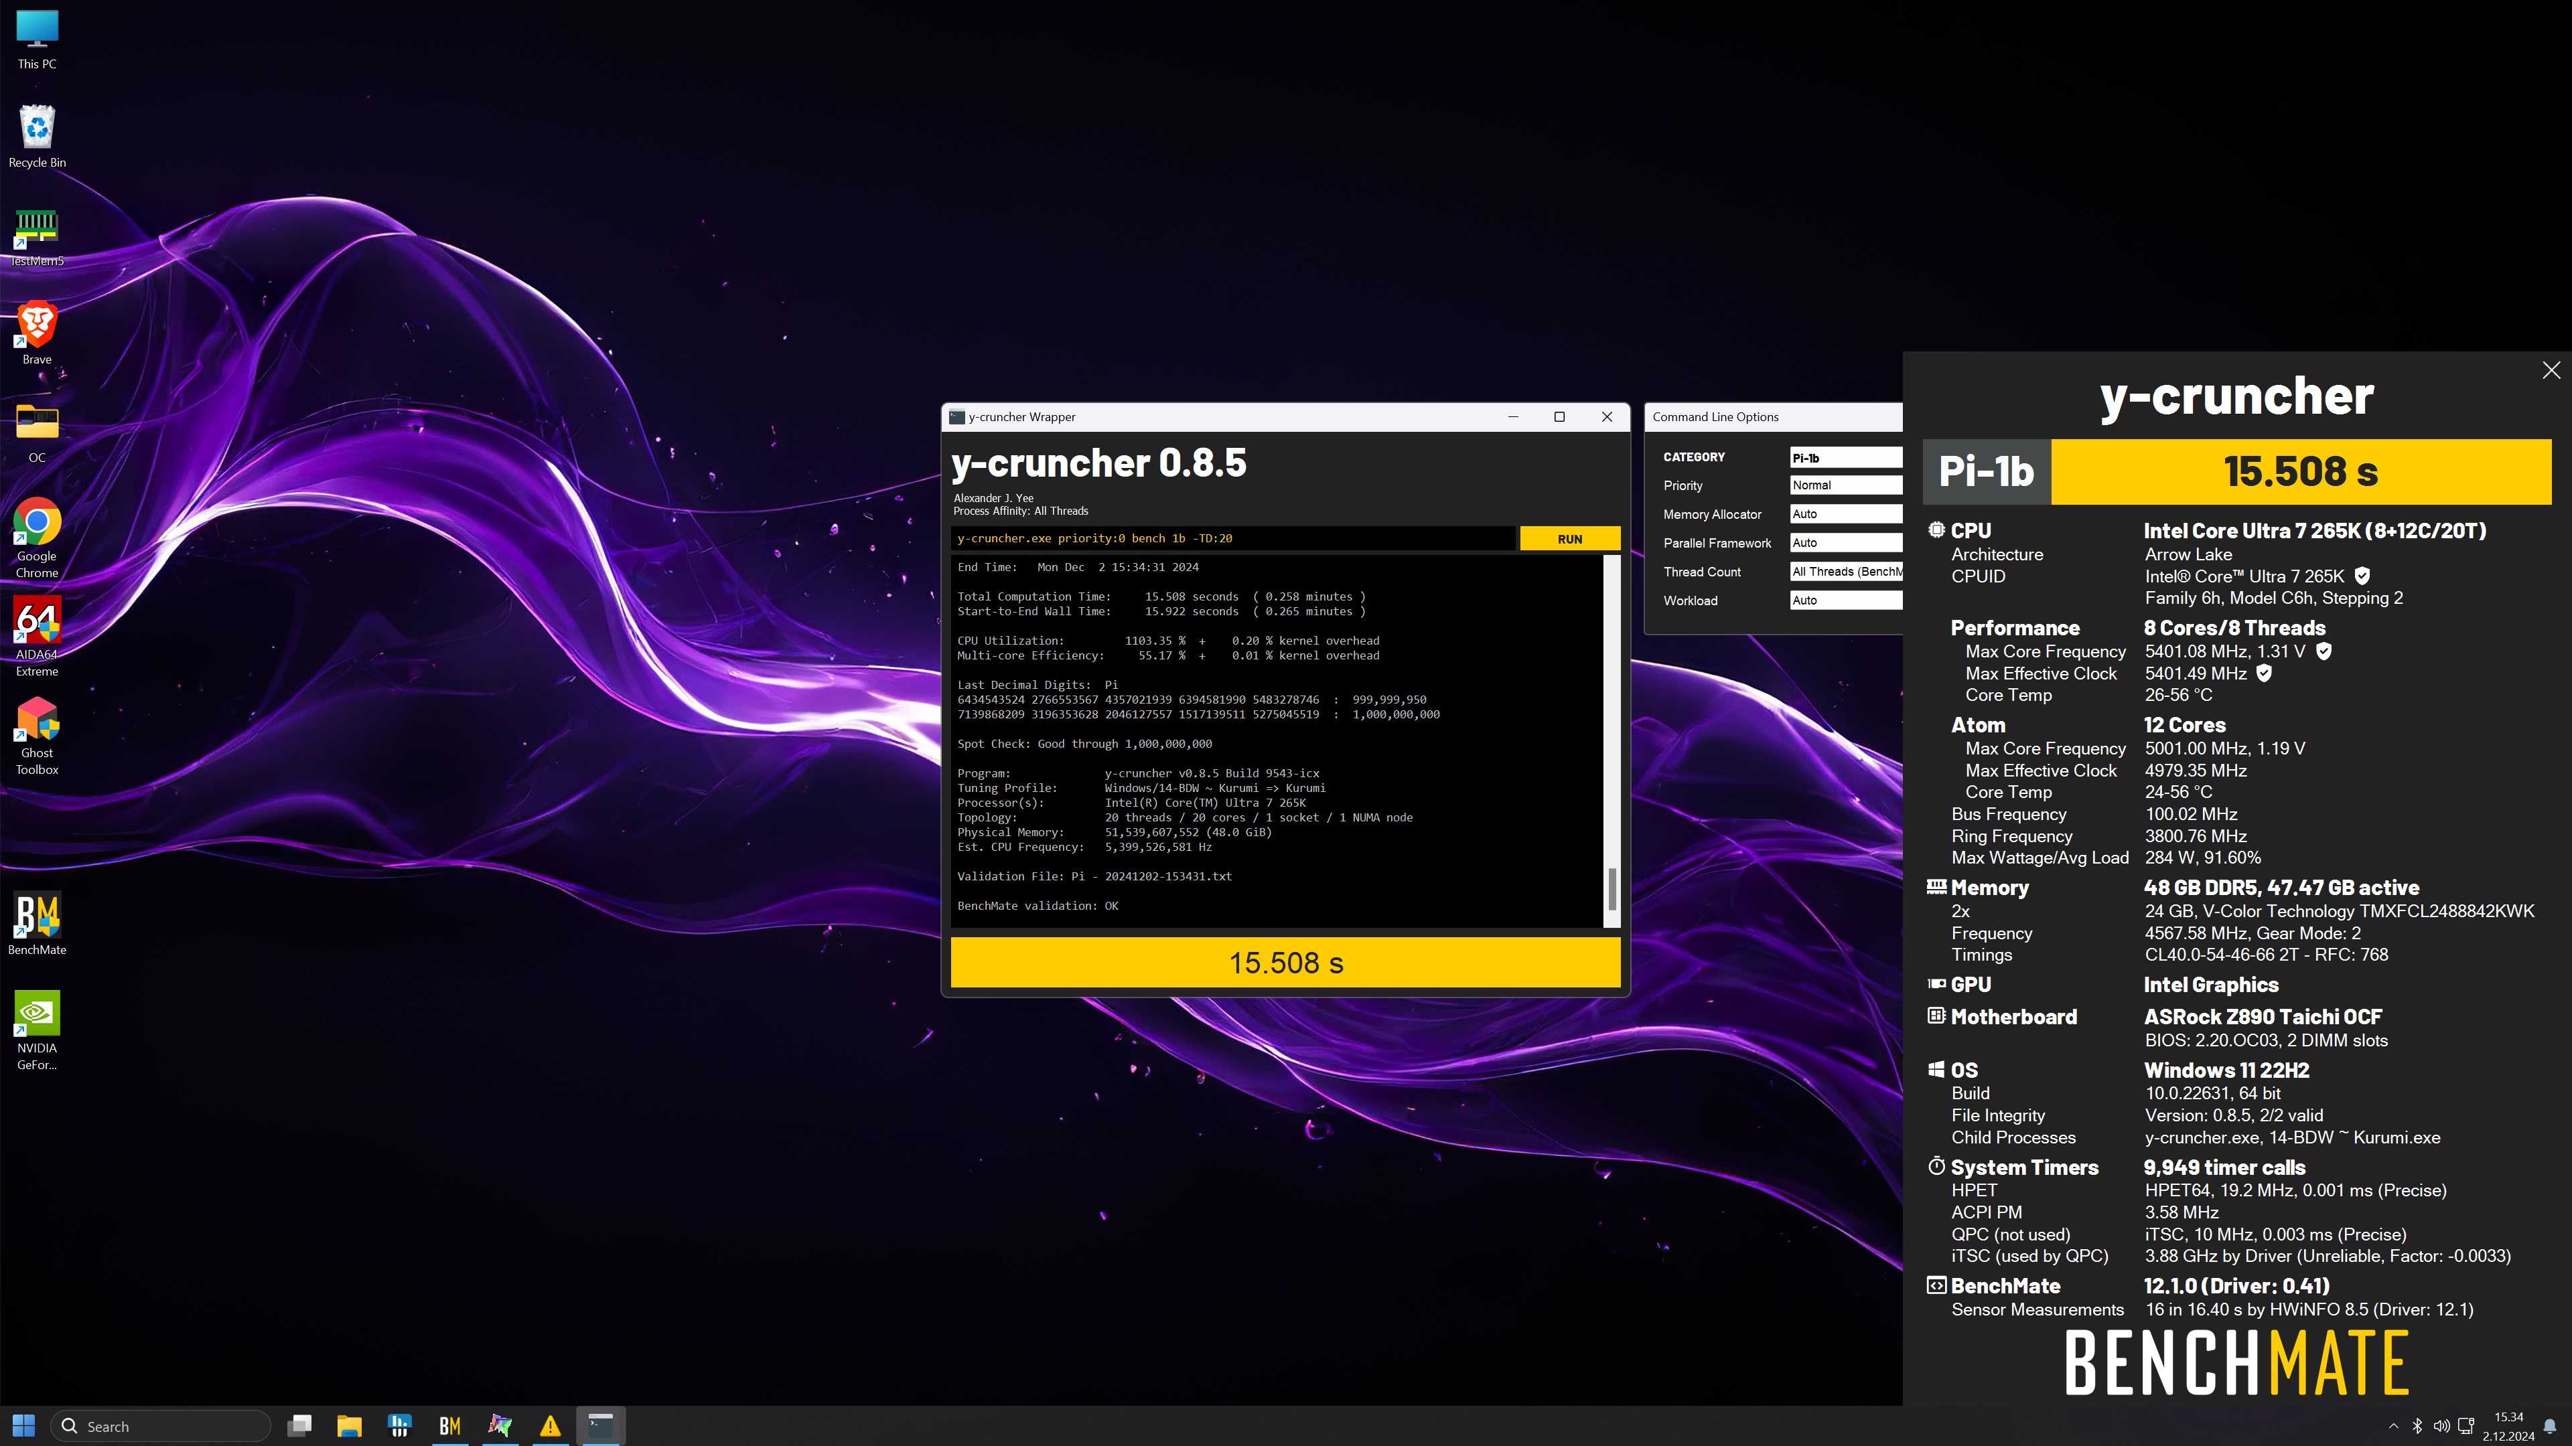Click the BenchMate section heading icon
Screen dimensions: 2572x1446
click(1936, 1285)
